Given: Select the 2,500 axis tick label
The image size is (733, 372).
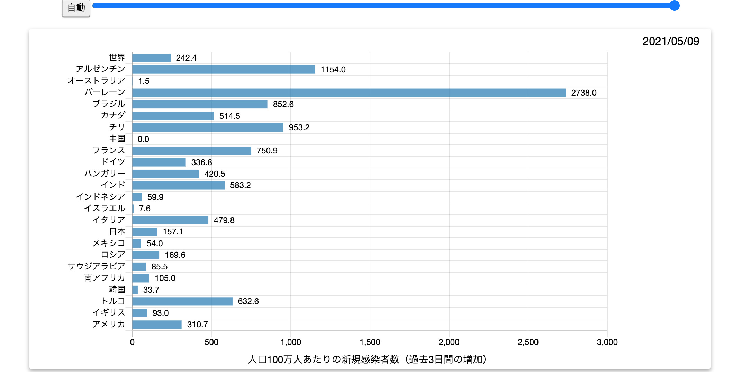Looking at the screenshot, I should [528, 342].
